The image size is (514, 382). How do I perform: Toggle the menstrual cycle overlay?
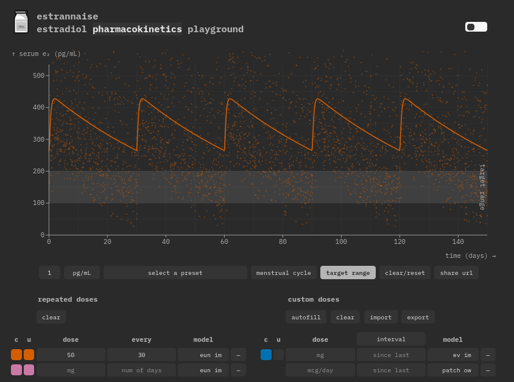coord(284,273)
